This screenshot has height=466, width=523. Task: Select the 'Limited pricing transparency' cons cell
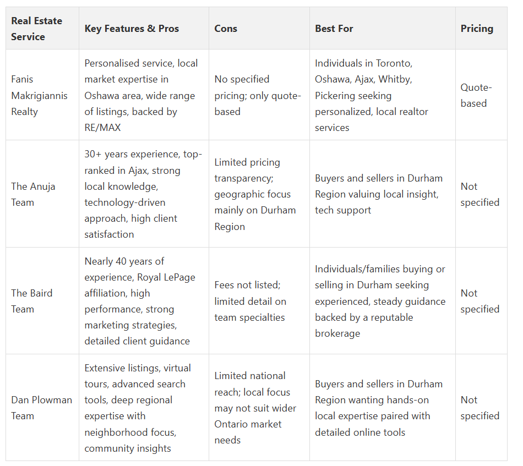click(x=255, y=194)
